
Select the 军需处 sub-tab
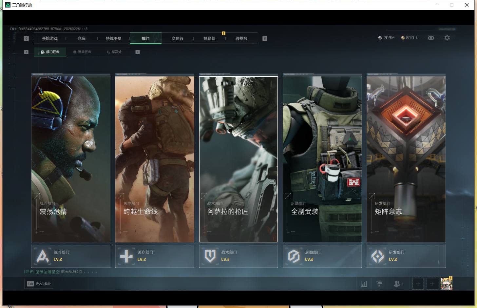coord(114,52)
